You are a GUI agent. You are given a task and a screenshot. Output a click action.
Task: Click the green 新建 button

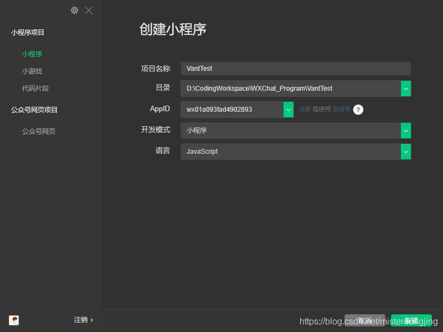pos(411,320)
